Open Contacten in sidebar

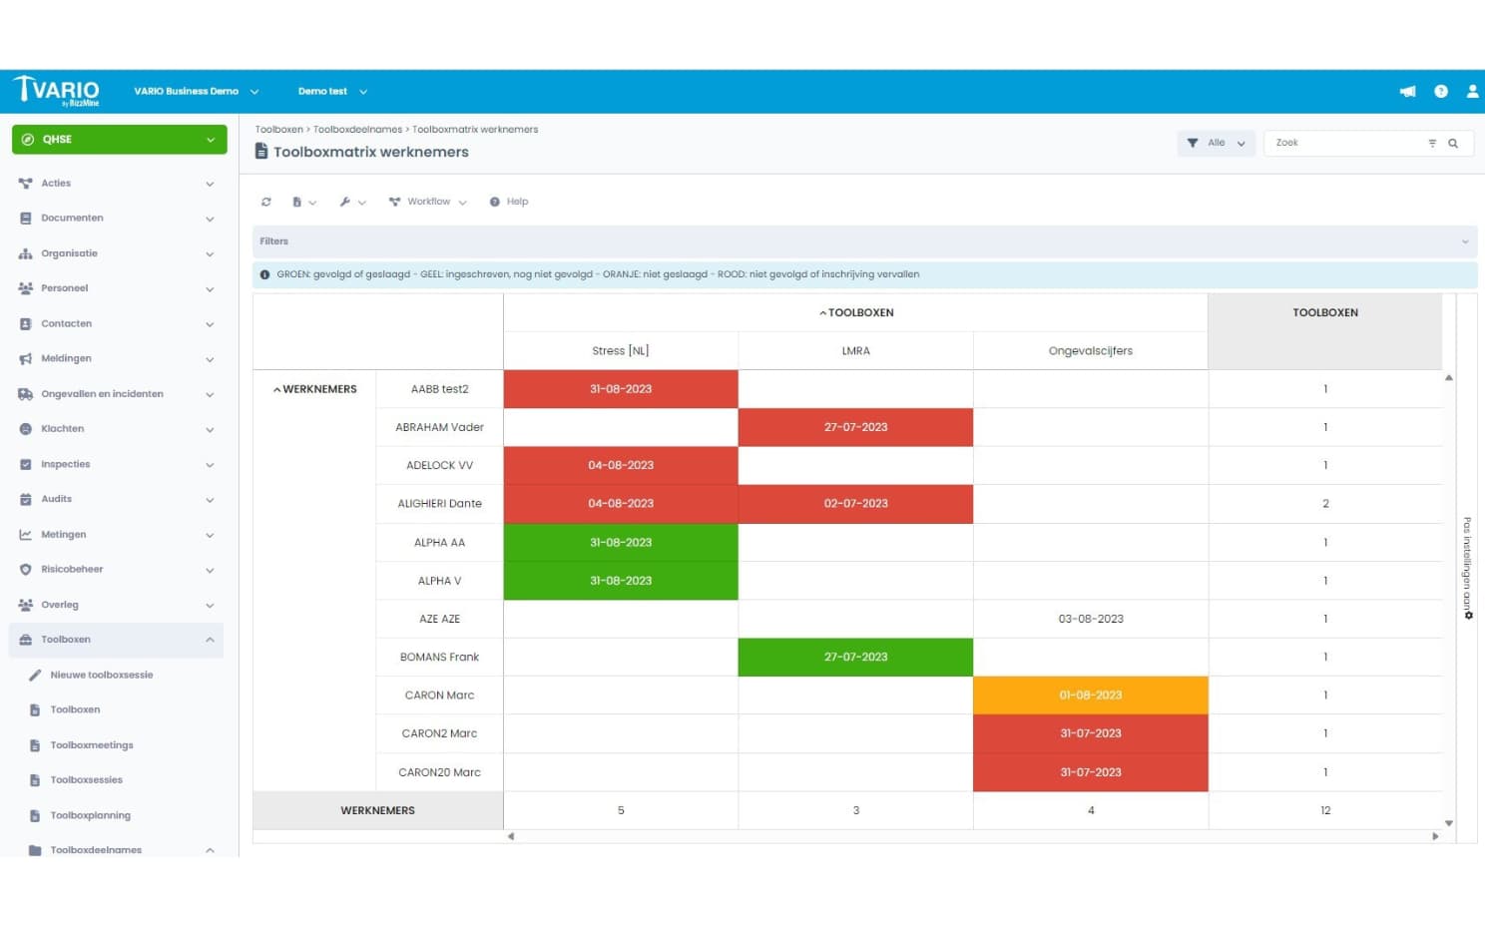66,323
